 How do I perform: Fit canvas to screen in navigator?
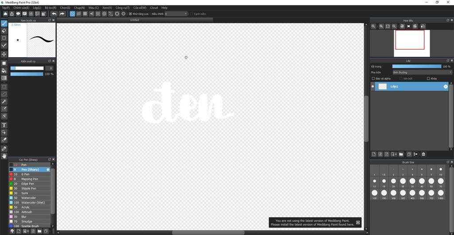coord(387,26)
